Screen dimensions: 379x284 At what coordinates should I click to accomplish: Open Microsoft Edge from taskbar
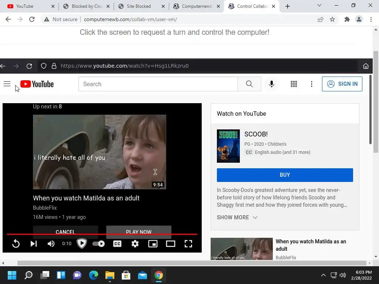point(94,275)
